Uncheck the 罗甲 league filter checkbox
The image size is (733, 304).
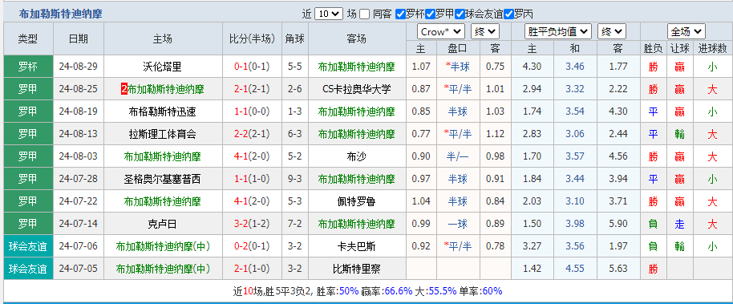click(x=430, y=14)
